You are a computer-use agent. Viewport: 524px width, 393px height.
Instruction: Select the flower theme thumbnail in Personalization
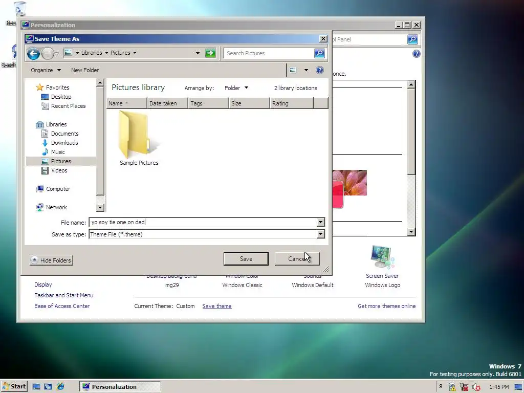[x=350, y=189]
